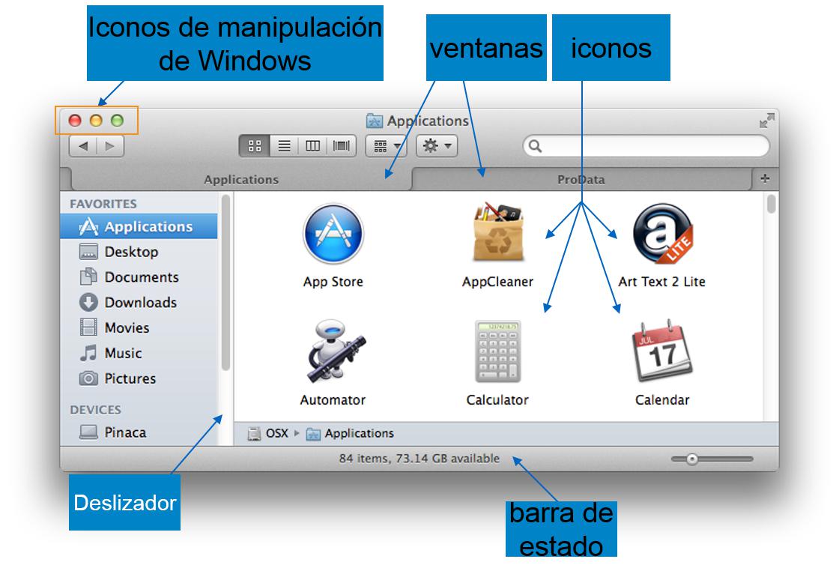Open the Calculator application icon
This screenshot has width=839, height=580.
tap(497, 351)
